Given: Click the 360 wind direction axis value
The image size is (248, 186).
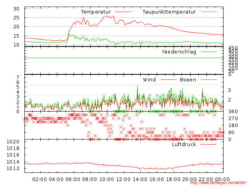Looking at the screenshot, I should coord(233,112).
